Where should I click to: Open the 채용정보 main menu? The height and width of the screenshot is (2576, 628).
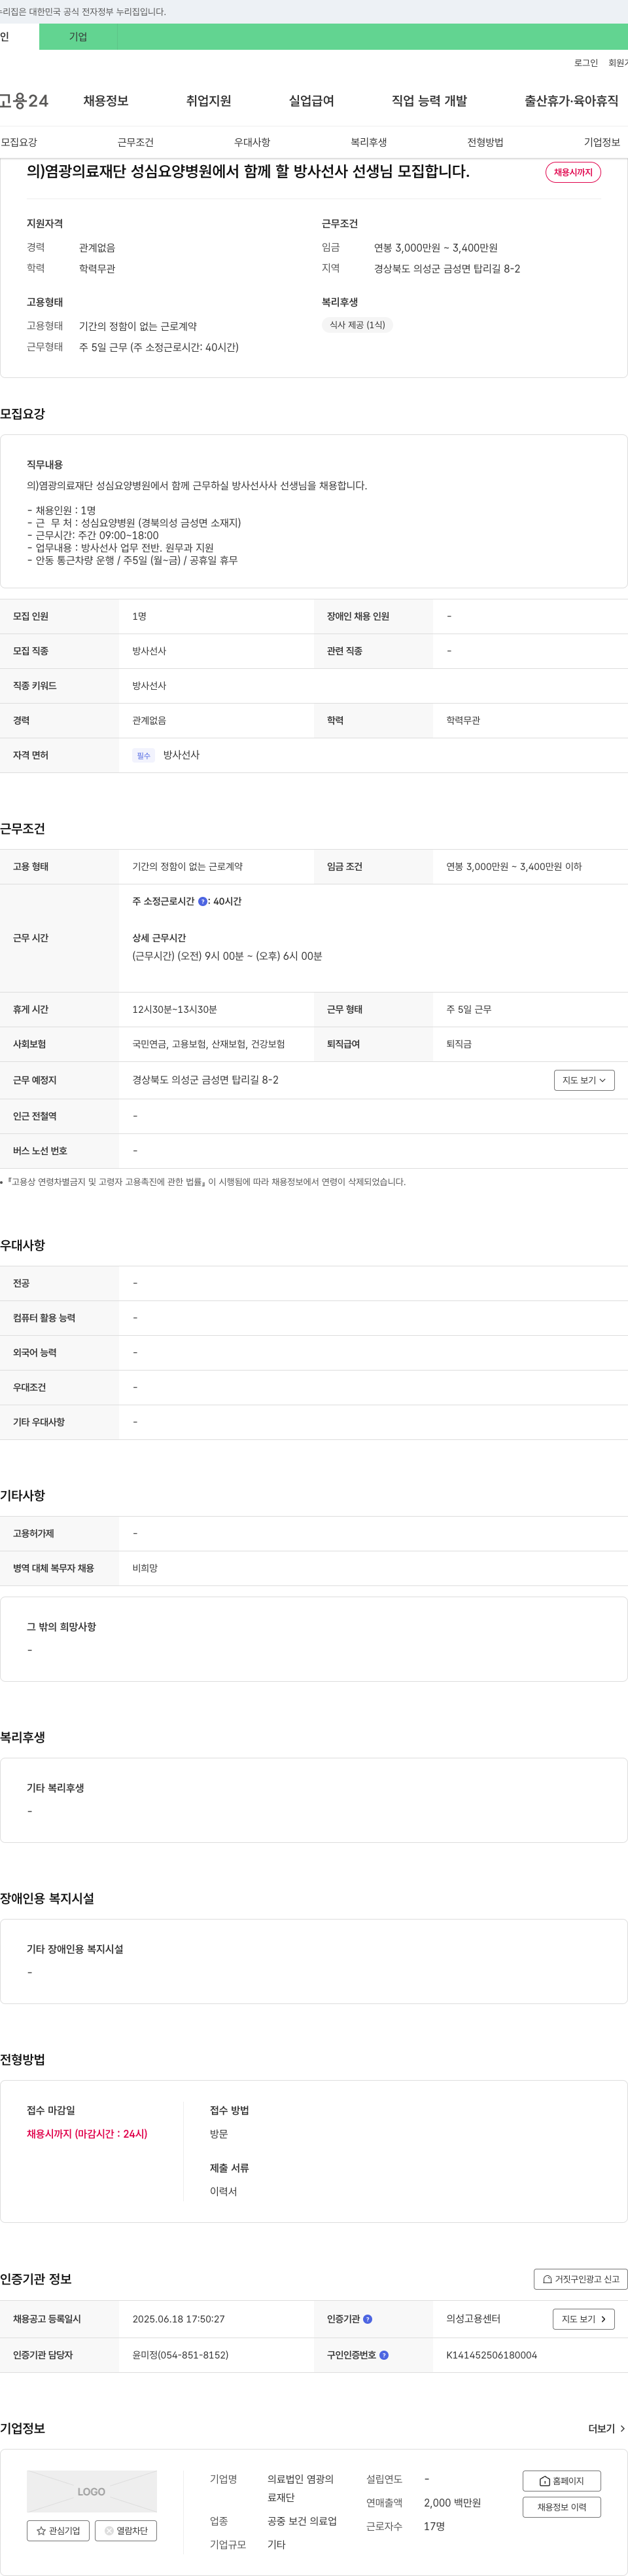[106, 101]
